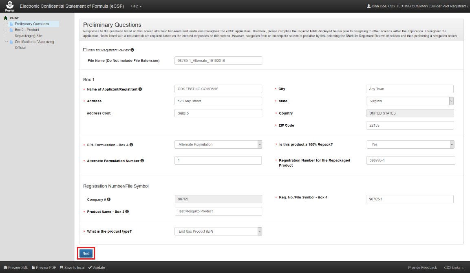Click the Preliminary Questions heading
Screen dimensions: 470x273
112,25
